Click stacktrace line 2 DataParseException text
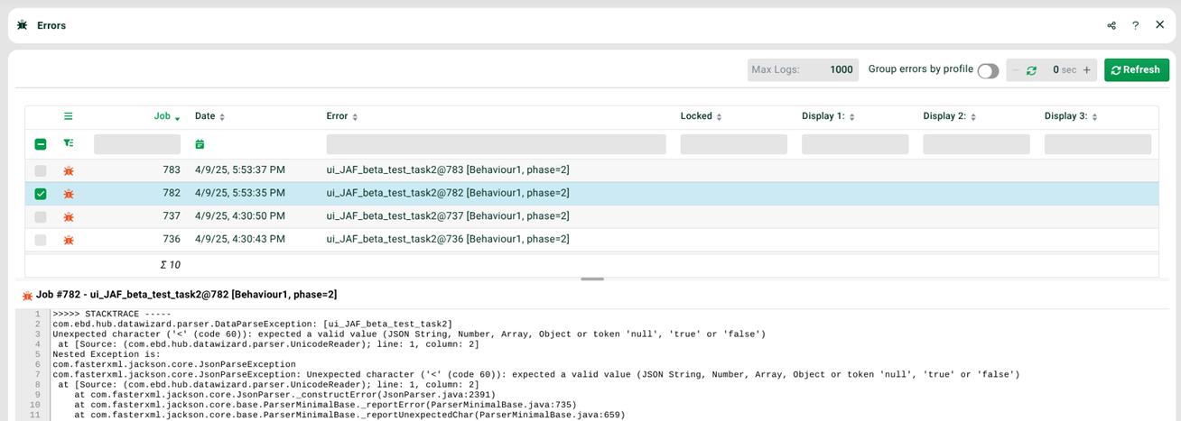1181x421 pixels. pyautogui.click(x=253, y=324)
